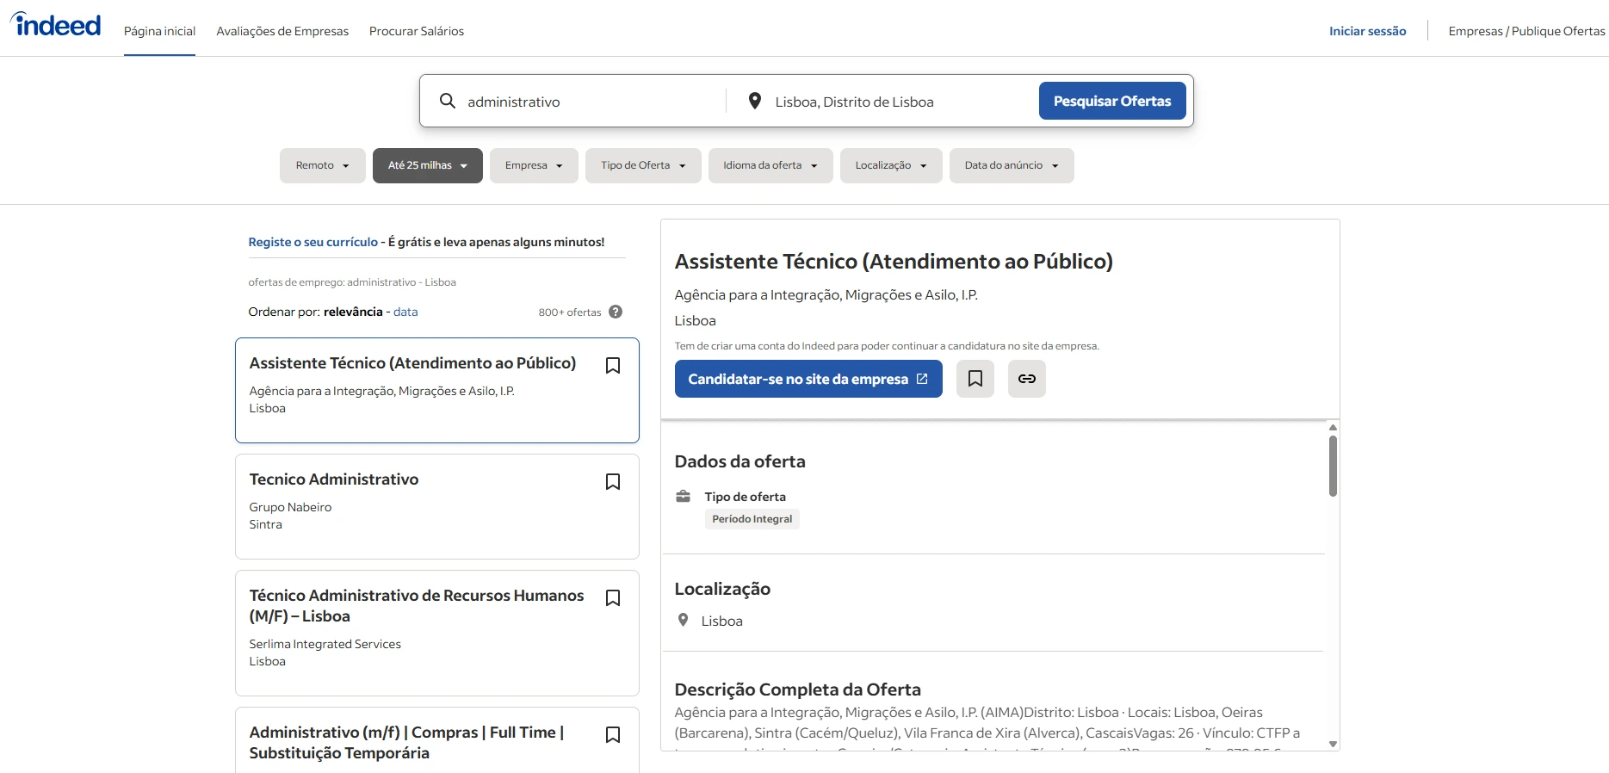Click Grupo Nabeiro company name
This screenshot has height=773, width=1609.
coord(290,507)
